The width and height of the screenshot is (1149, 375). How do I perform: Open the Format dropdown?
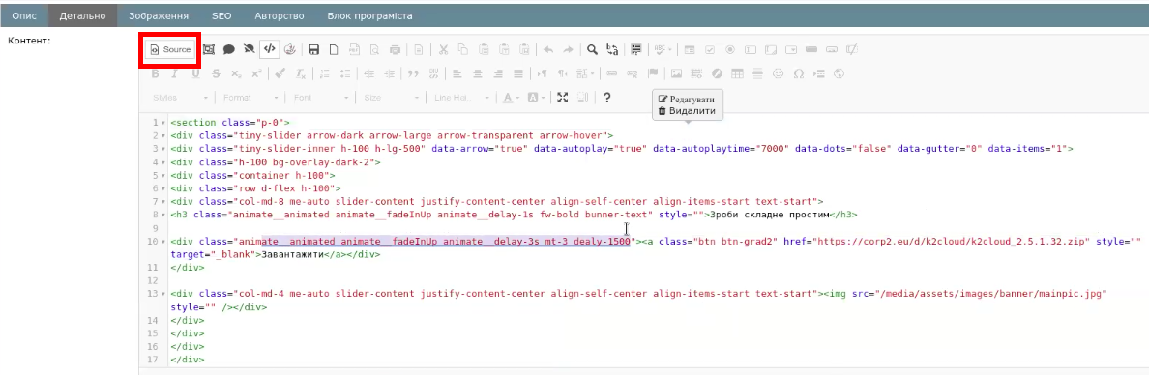pyautogui.click(x=250, y=98)
